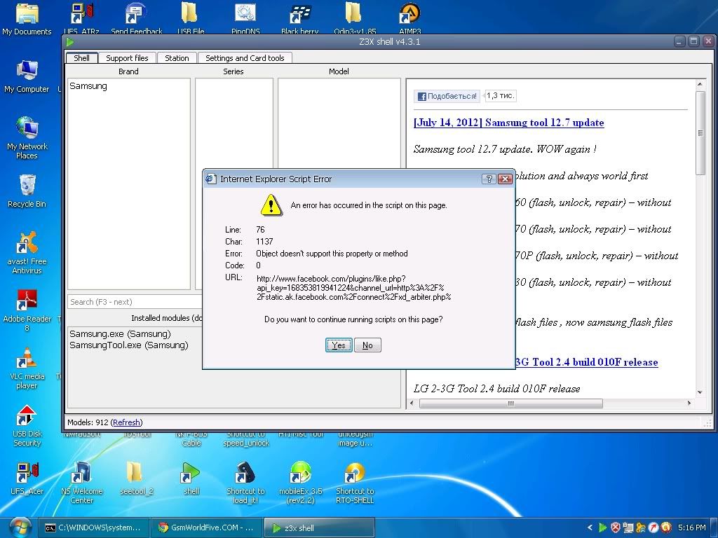Switch to GsmWorldFive.COM Chrome taskbar window
Viewport: 718px width, 538px height.
(x=207, y=527)
